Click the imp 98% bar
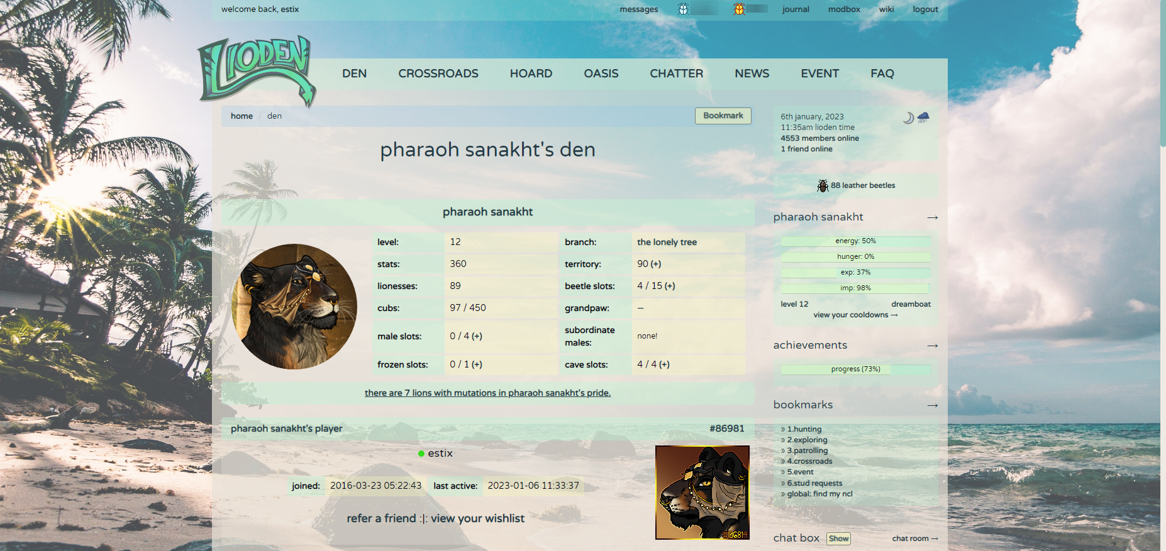Image resolution: width=1166 pixels, height=551 pixels. pyautogui.click(x=855, y=288)
